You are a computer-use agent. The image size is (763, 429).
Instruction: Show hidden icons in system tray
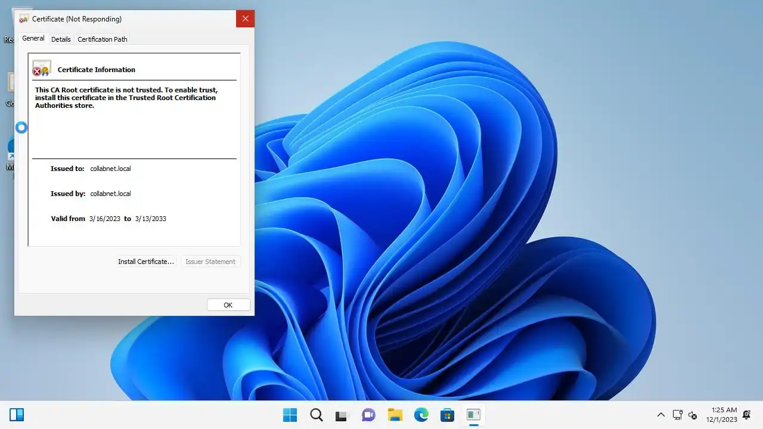(660, 415)
